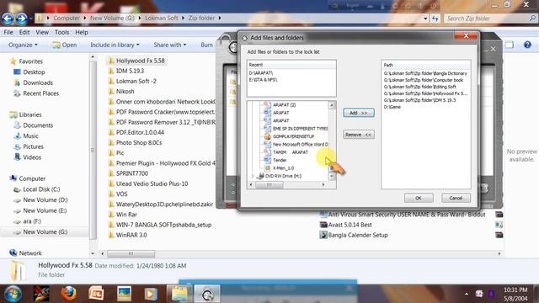
Task: Select Bangla Calender Setup file
Action: (x=357, y=235)
